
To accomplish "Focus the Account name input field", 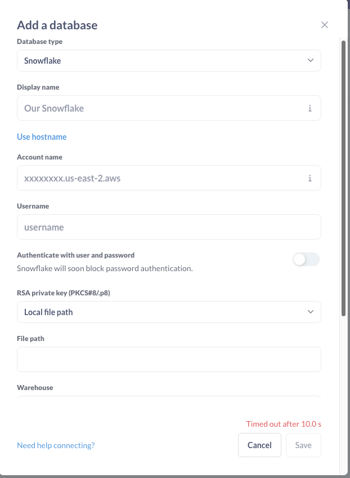I will (x=169, y=178).
